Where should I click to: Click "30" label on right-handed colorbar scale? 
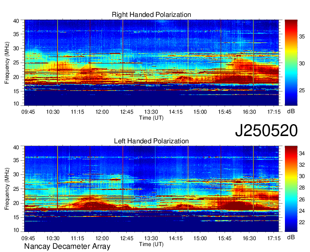point(302,63)
